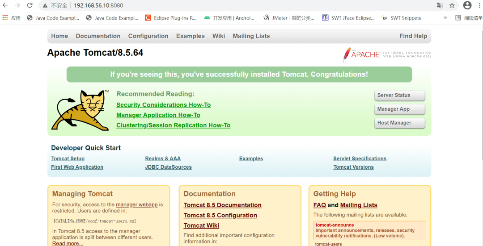Click the browser forward arrow
This screenshot has width=483, height=246.
click(17, 5)
